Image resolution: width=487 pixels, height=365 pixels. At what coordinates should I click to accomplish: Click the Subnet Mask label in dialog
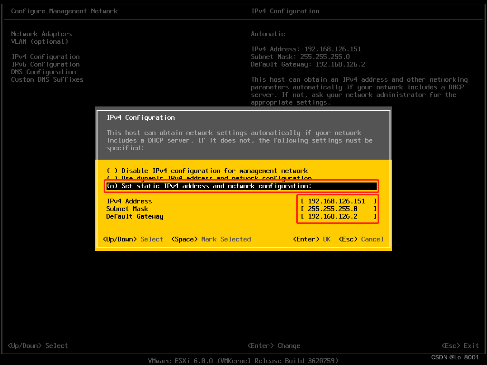click(x=127, y=209)
